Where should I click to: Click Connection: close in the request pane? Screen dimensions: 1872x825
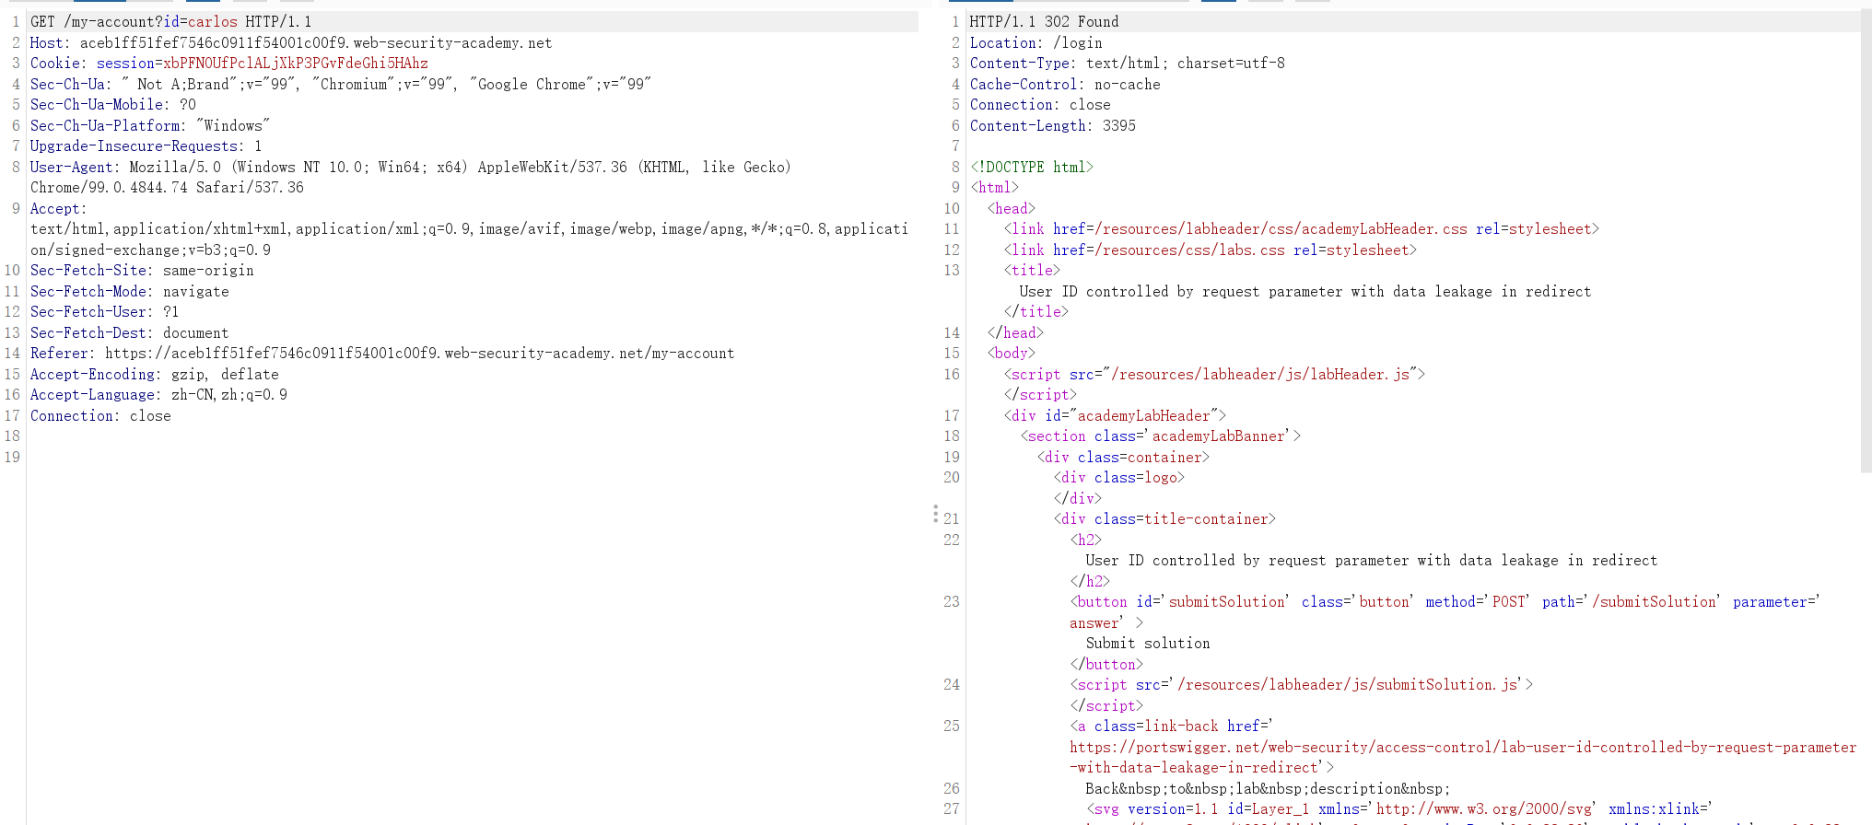coord(100,415)
